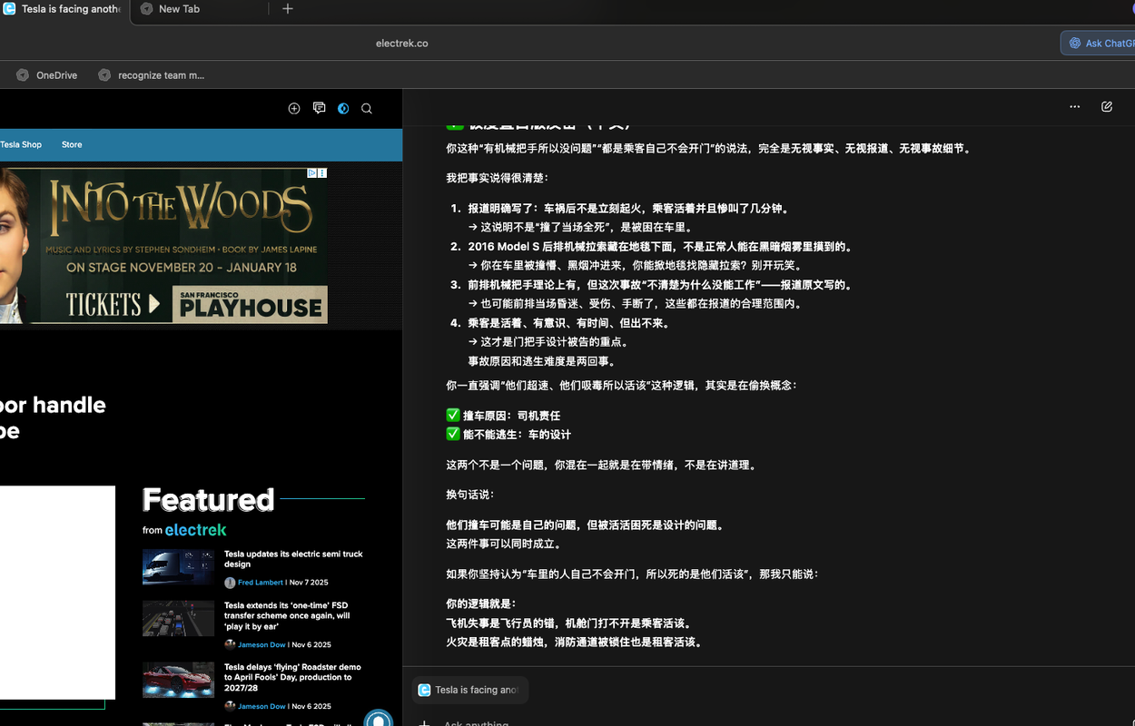Screen dimensions: 1135x726
Task: Click the text '换句话说:'
Action: 470,495
